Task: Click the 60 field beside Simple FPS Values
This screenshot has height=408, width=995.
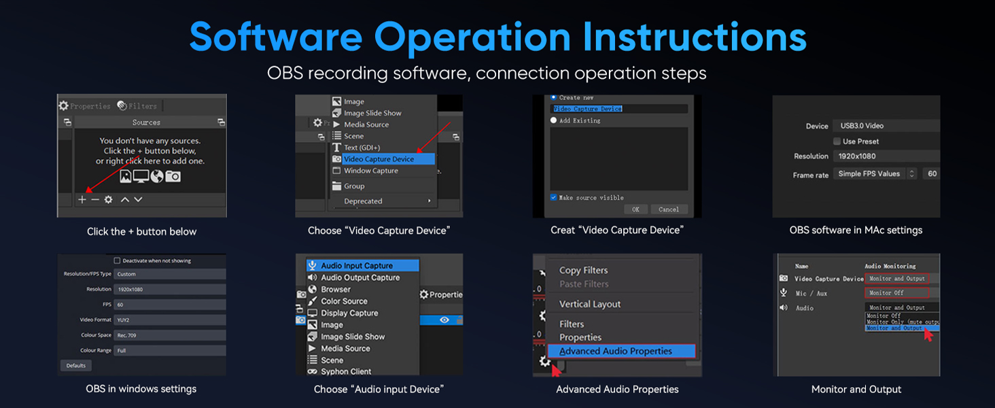Action: (x=931, y=174)
